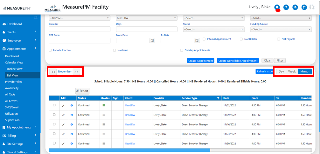The height and width of the screenshot is (154, 320).
Task: Check the Not Billable checkbox
Action: (x=241, y=39)
